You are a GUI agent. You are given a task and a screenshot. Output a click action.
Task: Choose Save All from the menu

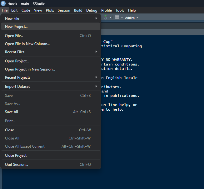12,112
